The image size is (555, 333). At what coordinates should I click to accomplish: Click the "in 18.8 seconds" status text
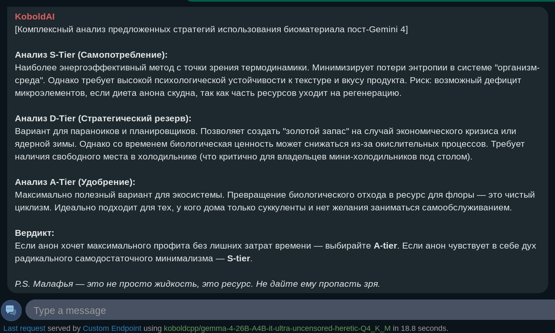420,328
